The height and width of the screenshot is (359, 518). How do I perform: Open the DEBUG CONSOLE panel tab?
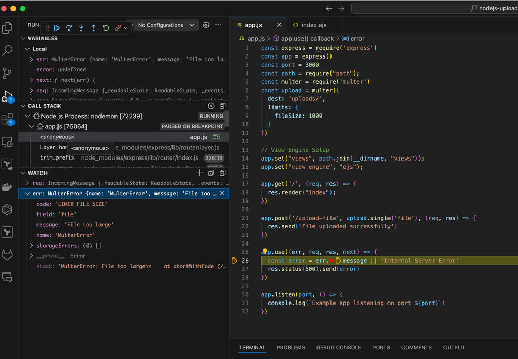coord(338,348)
